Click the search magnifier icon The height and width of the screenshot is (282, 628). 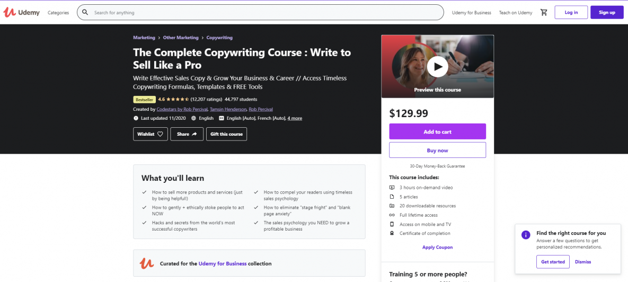tap(85, 12)
